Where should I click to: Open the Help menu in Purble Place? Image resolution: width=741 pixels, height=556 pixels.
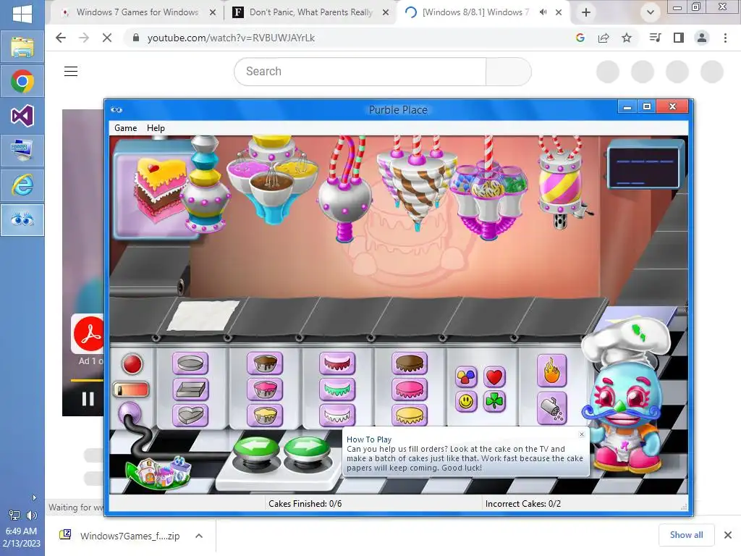156,128
